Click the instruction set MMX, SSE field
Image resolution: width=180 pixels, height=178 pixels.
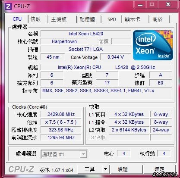106,93
